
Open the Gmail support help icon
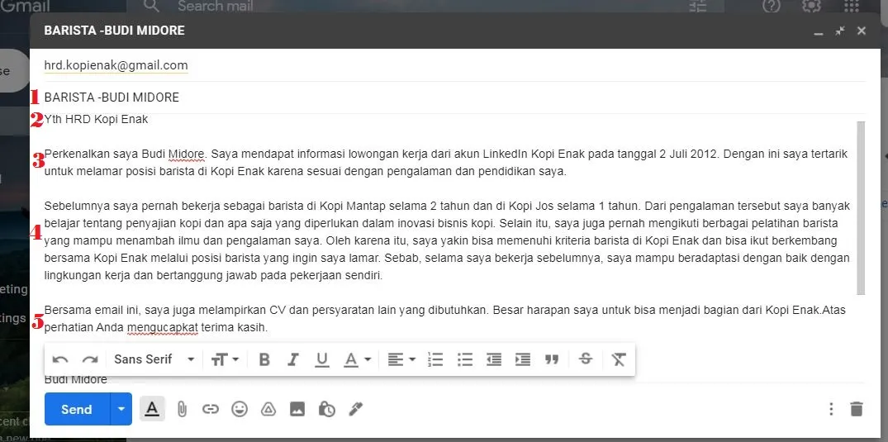tap(772, 6)
